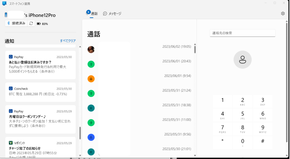Viewport: 290px width, 159px height.
Task: Click the notification panel scrollbar thumb
Action: [80, 133]
